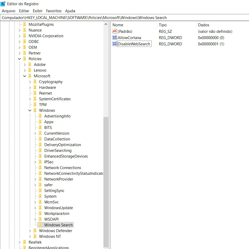The height and width of the screenshot is (249, 249).
Task: Expand the IPSec key
Action: point(35,162)
